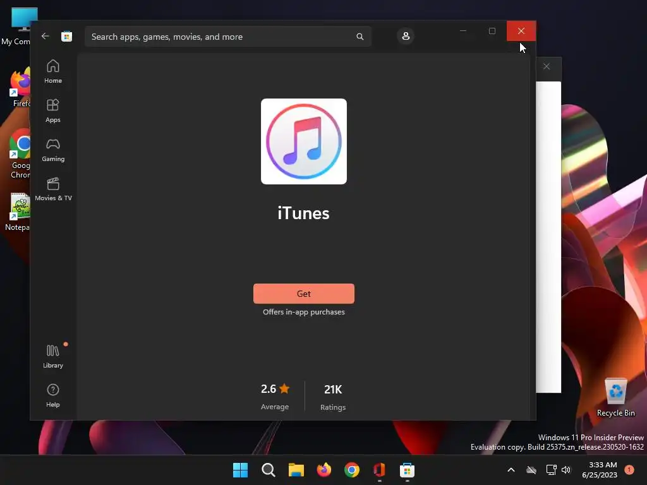This screenshot has height=485, width=647.
Task: Open the Recycle Bin desktop icon
Action: click(x=615, y=398)
